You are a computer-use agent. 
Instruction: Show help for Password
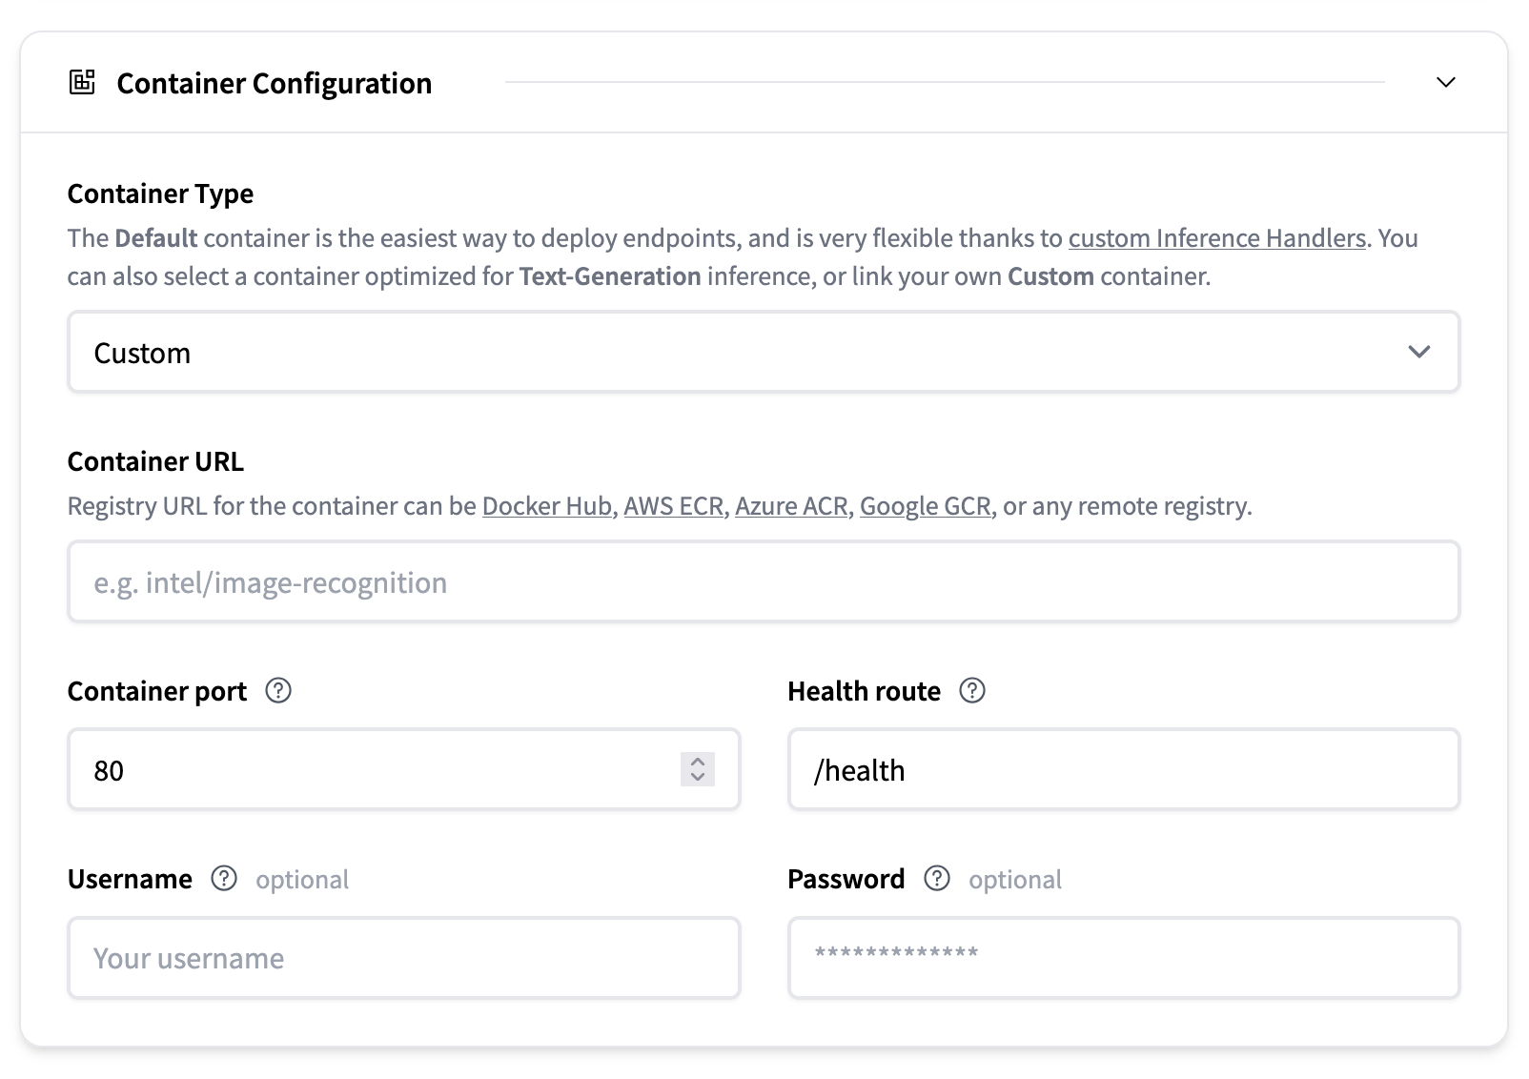pyautogui.click(x=937, y=879)
